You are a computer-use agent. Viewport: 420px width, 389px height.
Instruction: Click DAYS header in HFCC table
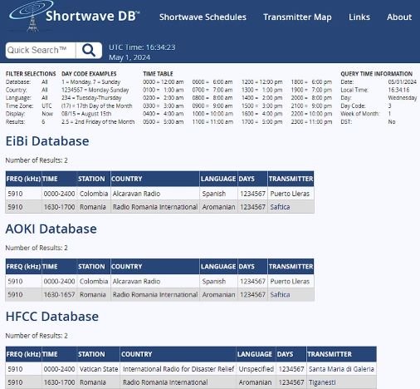pyautogui.click(x=291, y=354)
